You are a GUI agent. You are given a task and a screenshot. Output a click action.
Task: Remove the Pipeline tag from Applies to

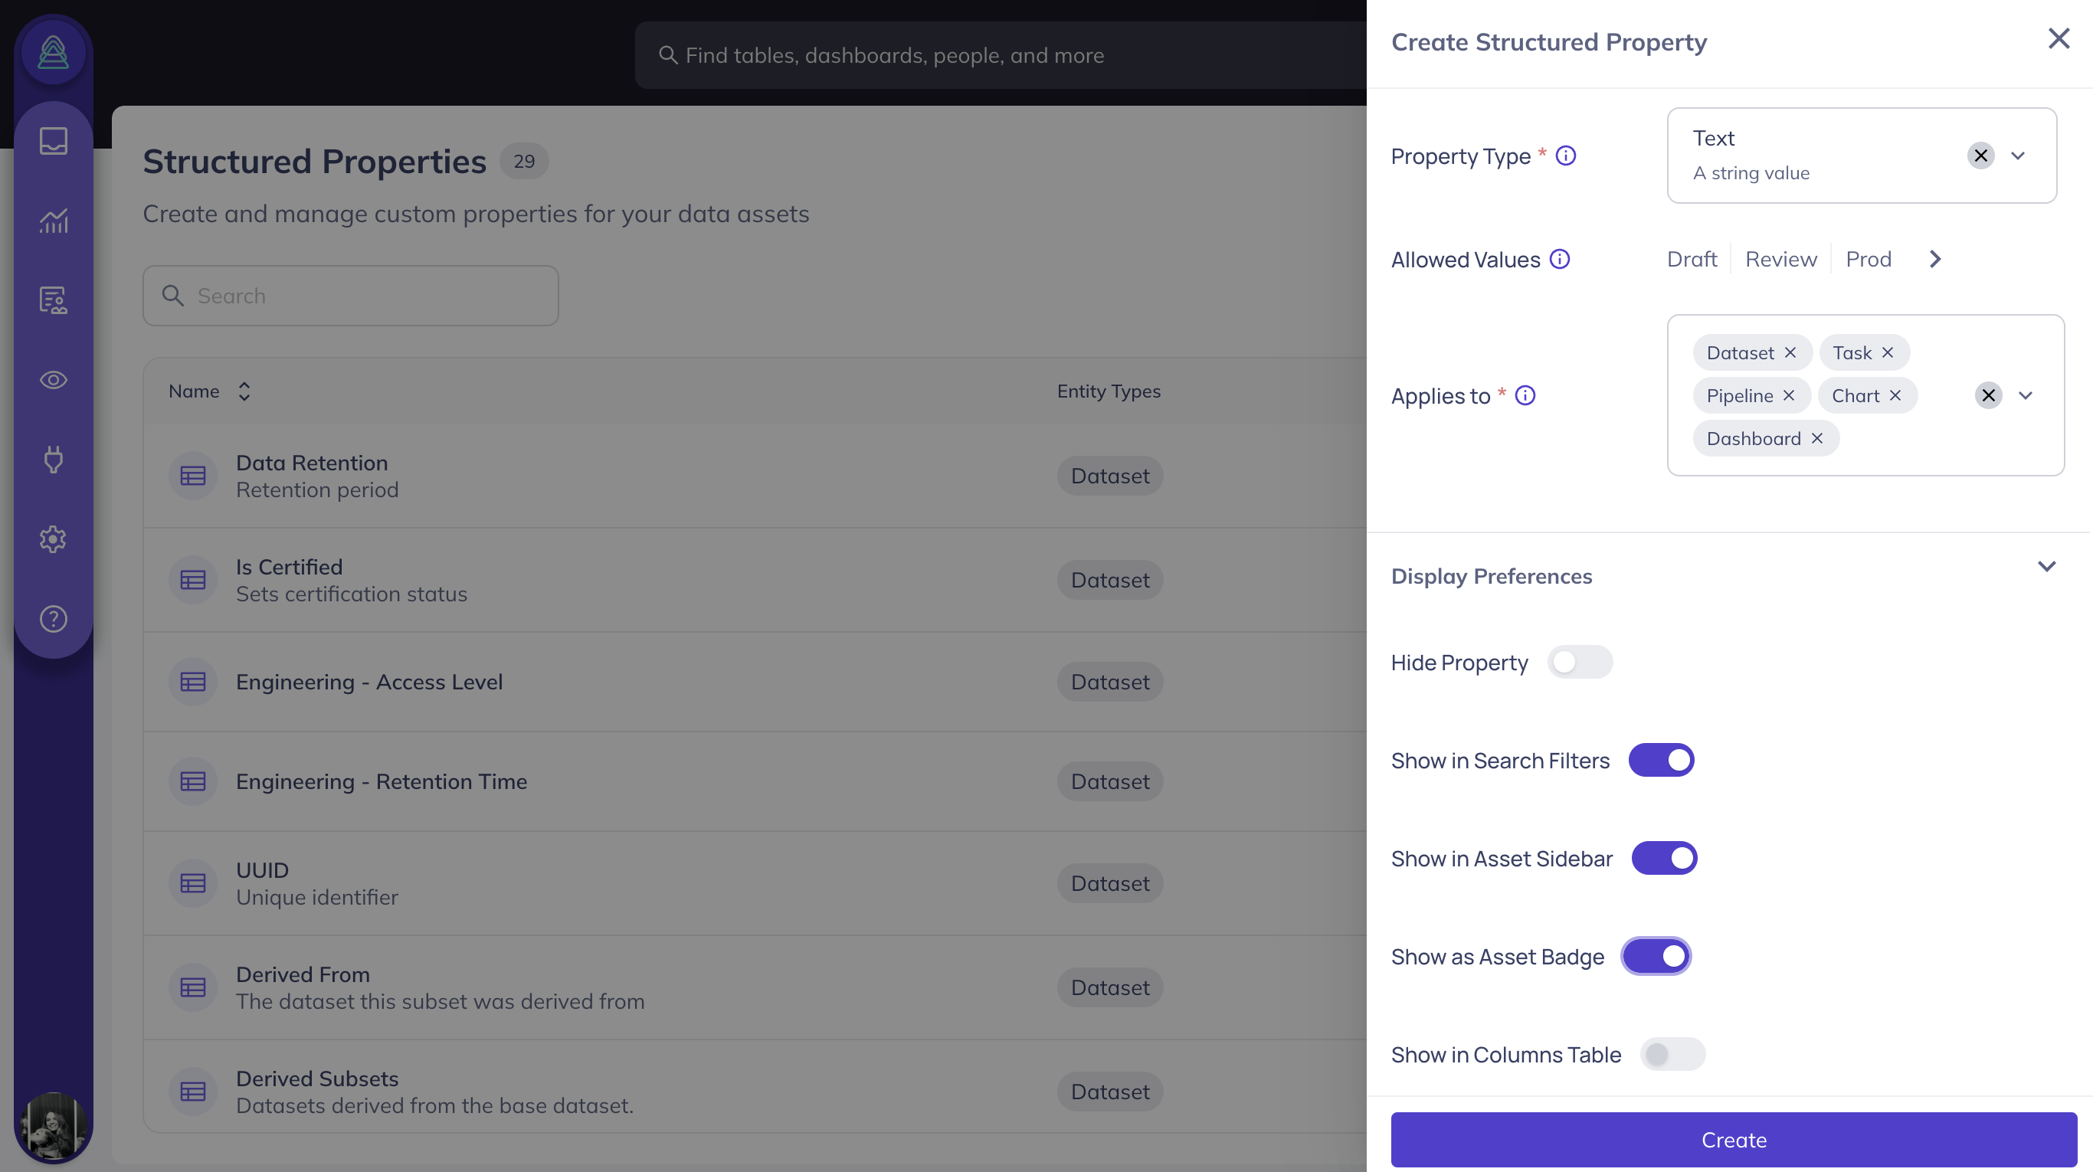point(1788,395)
